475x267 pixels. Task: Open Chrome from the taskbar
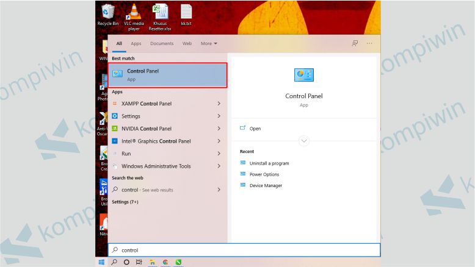point(165,262)
